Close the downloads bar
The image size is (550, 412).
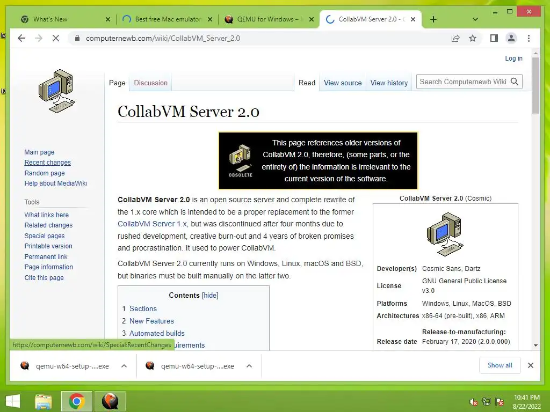pos(531,365)
